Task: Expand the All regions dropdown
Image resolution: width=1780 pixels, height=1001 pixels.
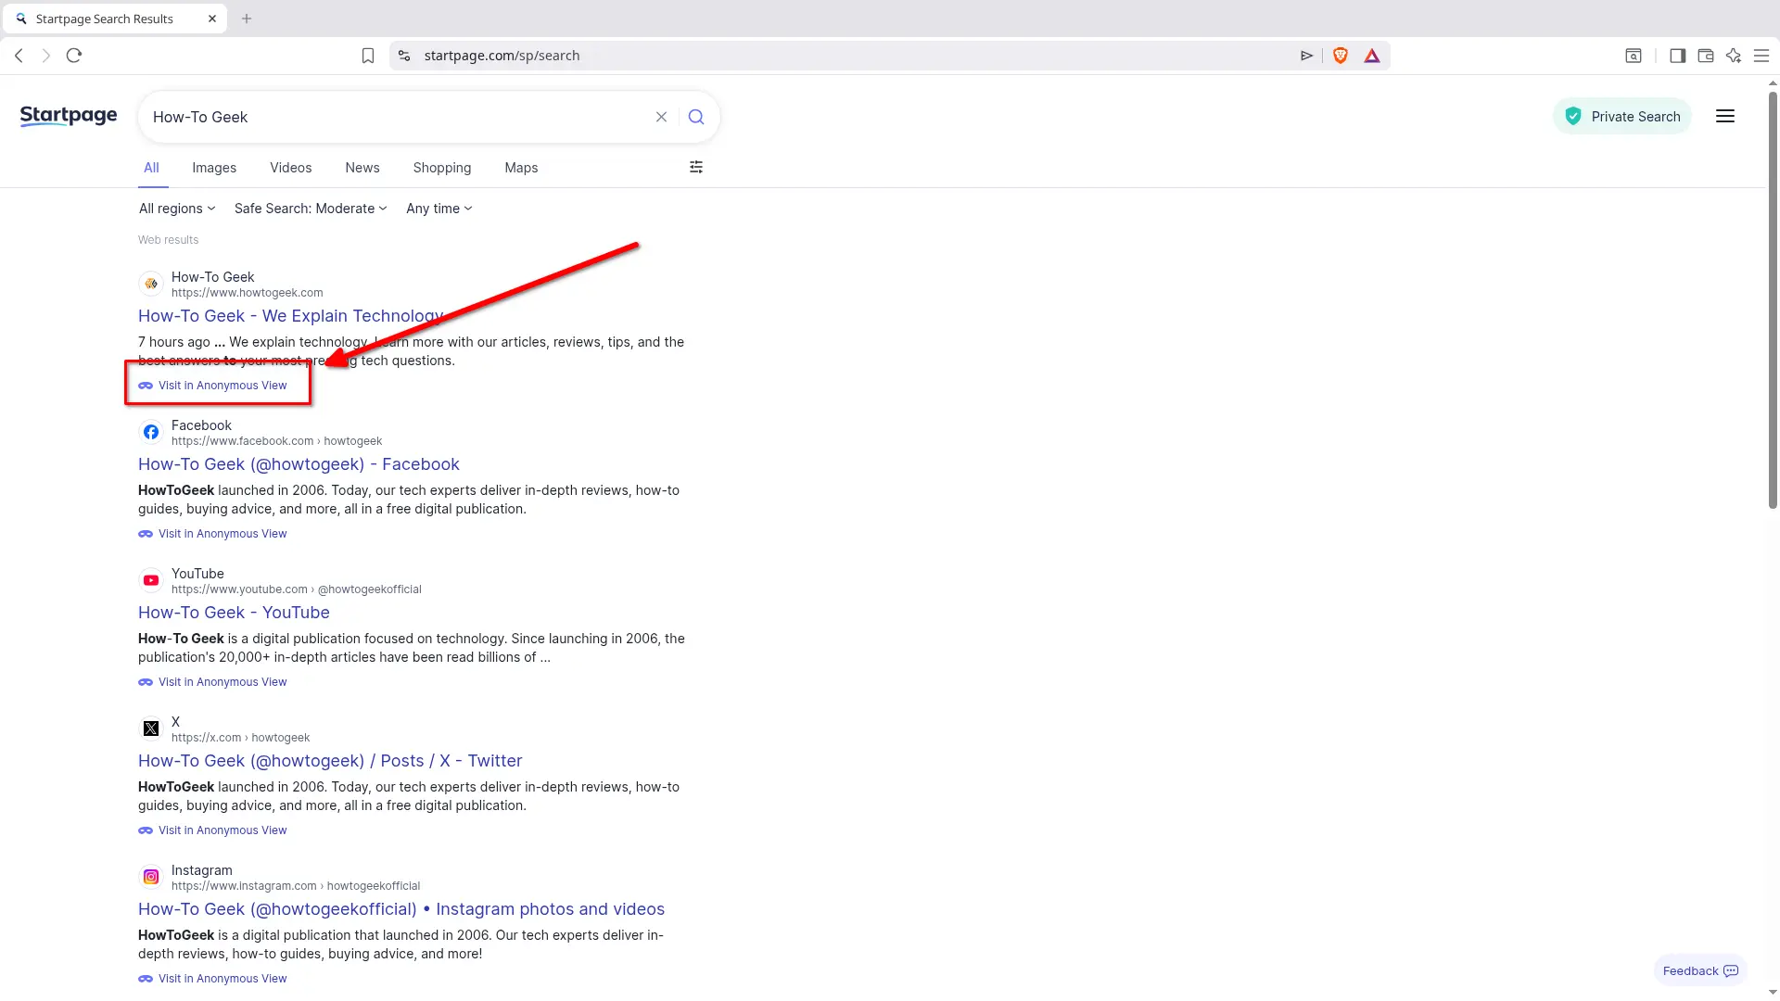Action: point(177,209)
